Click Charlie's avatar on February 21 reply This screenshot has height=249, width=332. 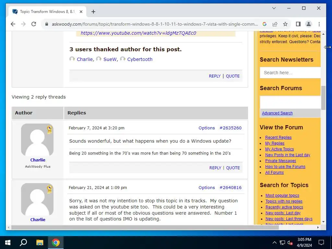click(37, 199)
